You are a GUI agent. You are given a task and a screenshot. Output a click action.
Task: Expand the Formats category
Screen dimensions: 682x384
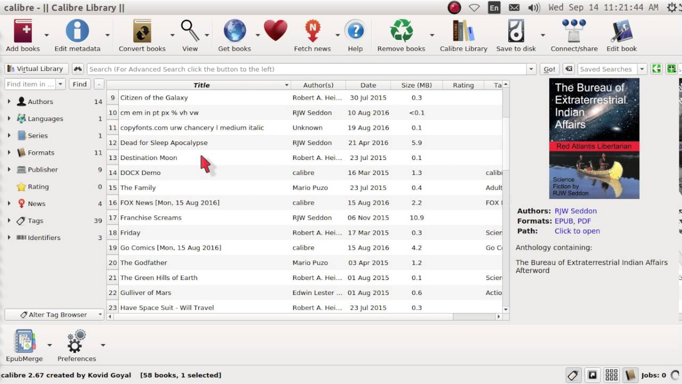[9, 153]
